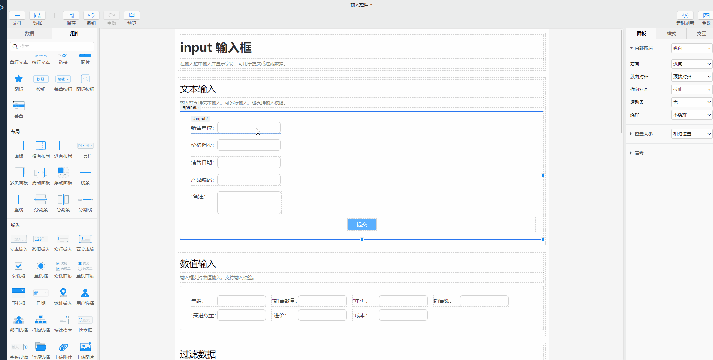Image resolution: width=713 pixels, height=360 pixels.
Task: Select the 勾选框 checkbox component
Action: tap(19, 266)
